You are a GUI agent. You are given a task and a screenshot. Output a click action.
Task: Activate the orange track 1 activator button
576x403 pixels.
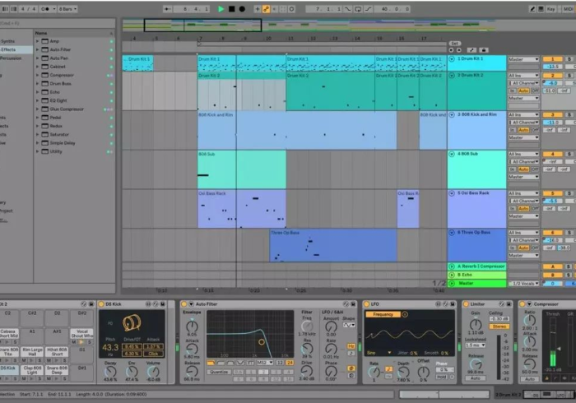tap(551, 59)
